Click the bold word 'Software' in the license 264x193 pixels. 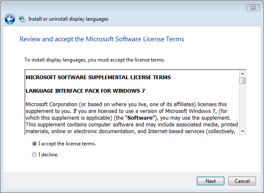click(140, 118)
